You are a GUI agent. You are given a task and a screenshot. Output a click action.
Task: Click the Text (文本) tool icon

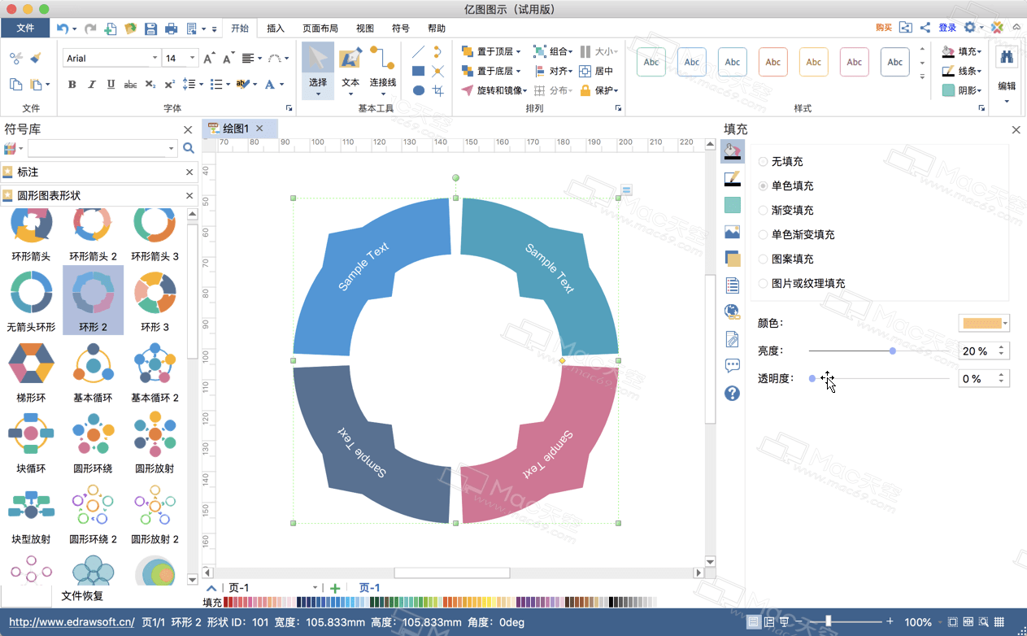coord(350,60)
